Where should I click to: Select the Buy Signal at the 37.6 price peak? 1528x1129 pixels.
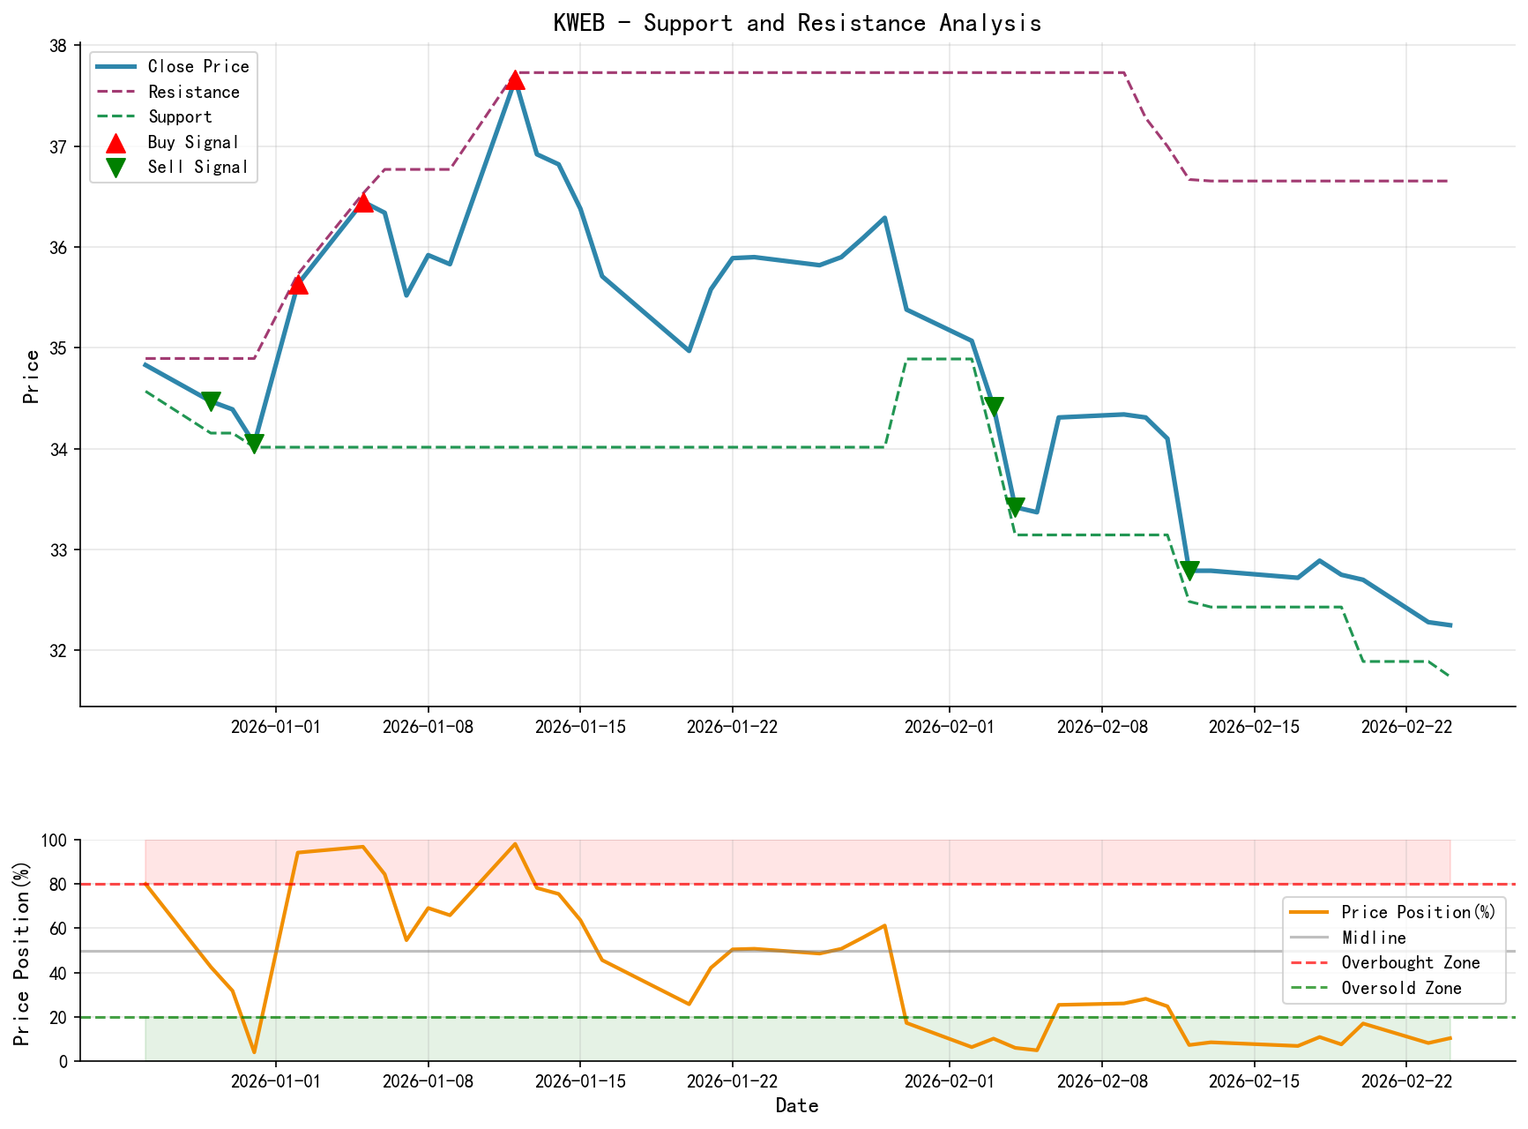point(516,80)
